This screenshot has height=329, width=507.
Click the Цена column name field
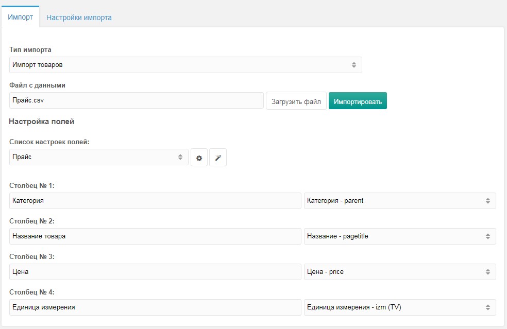tap(155, 272)
